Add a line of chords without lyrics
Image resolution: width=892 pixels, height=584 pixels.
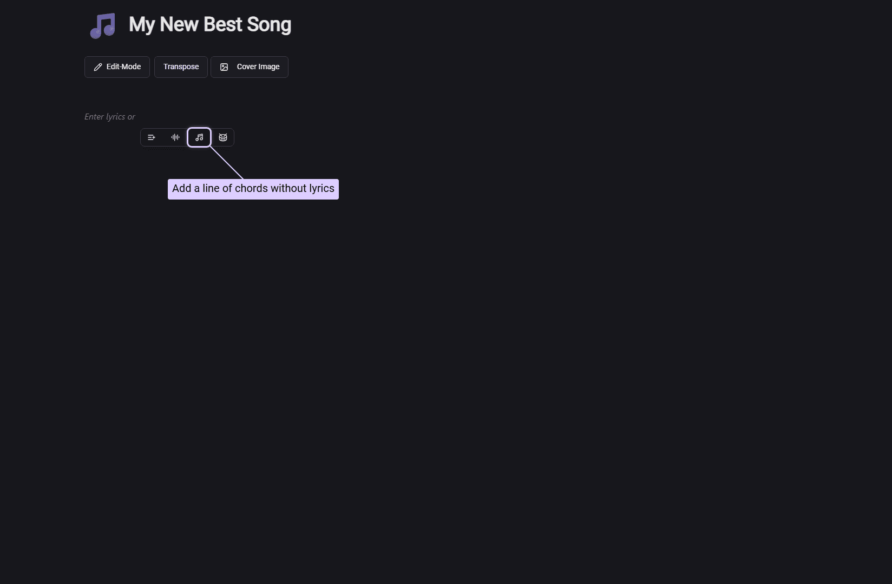coord(199,137)
